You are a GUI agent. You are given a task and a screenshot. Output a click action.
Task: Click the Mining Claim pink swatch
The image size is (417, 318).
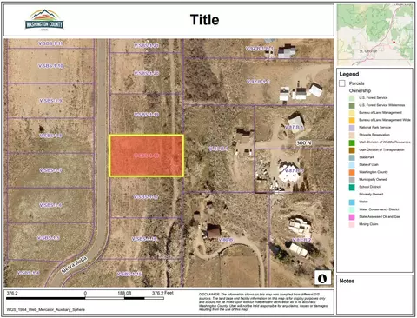tap(352, 224)
